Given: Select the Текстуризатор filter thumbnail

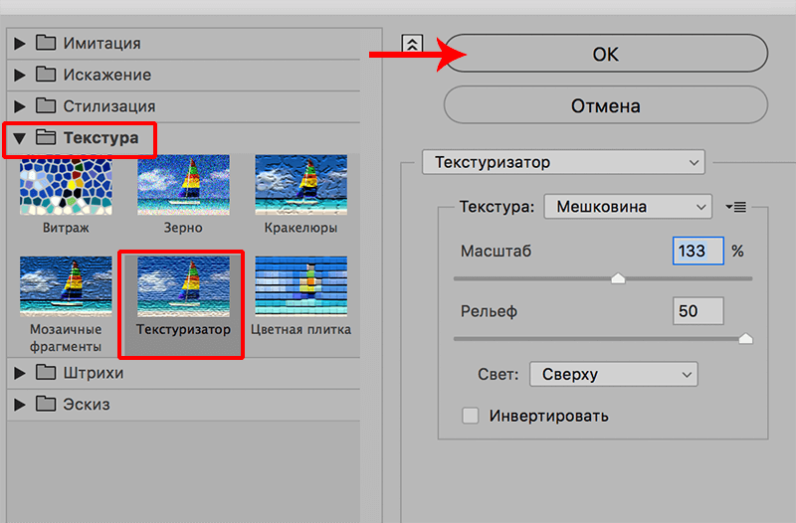Looking at the screenshot, I should (x=183, y=286).
